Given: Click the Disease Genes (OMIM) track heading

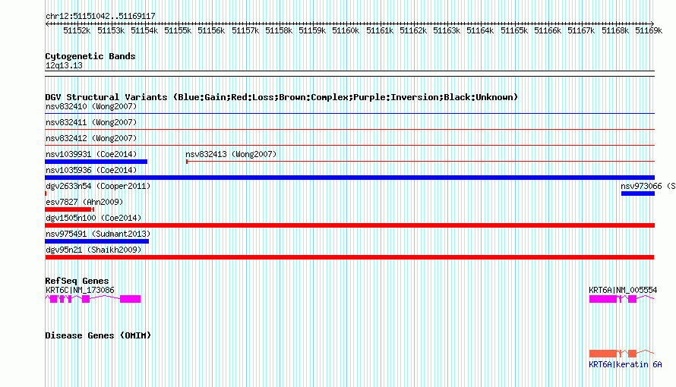Looking at the screenshot, I should [98, 335].
